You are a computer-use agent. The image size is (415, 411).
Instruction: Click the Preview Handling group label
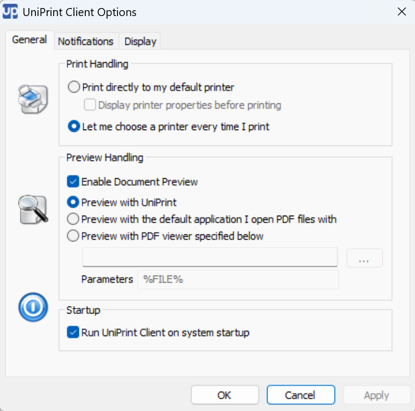[105, 158]
